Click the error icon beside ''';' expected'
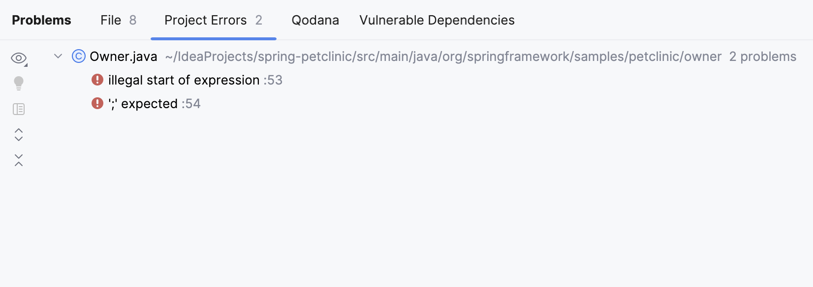The image size is (813, 287). point(97,103)
